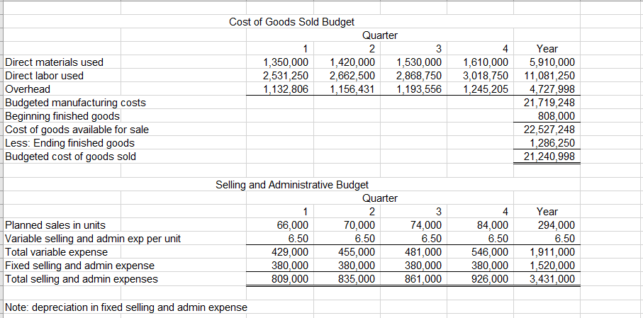Click the cell with 2,662,500
This screenshot has width=643, height=318.
(352, 76)
